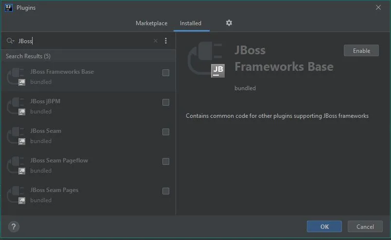Click the Enable button for the plugin
391x240 pixels.
tap(361, 50)
